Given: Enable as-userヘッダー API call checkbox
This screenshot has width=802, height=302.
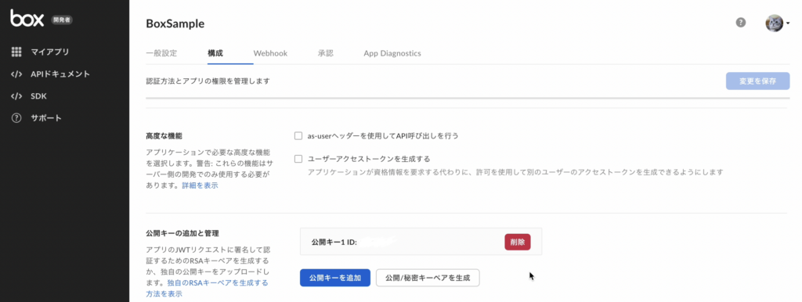Looking at the screenshot, I should 298,136.
